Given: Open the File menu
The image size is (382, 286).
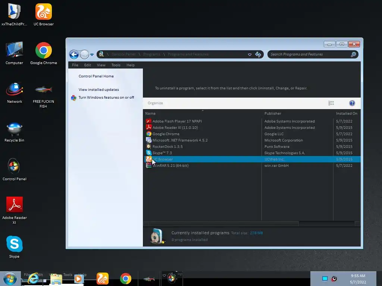Looking at the screenshot, I should 75,65.
